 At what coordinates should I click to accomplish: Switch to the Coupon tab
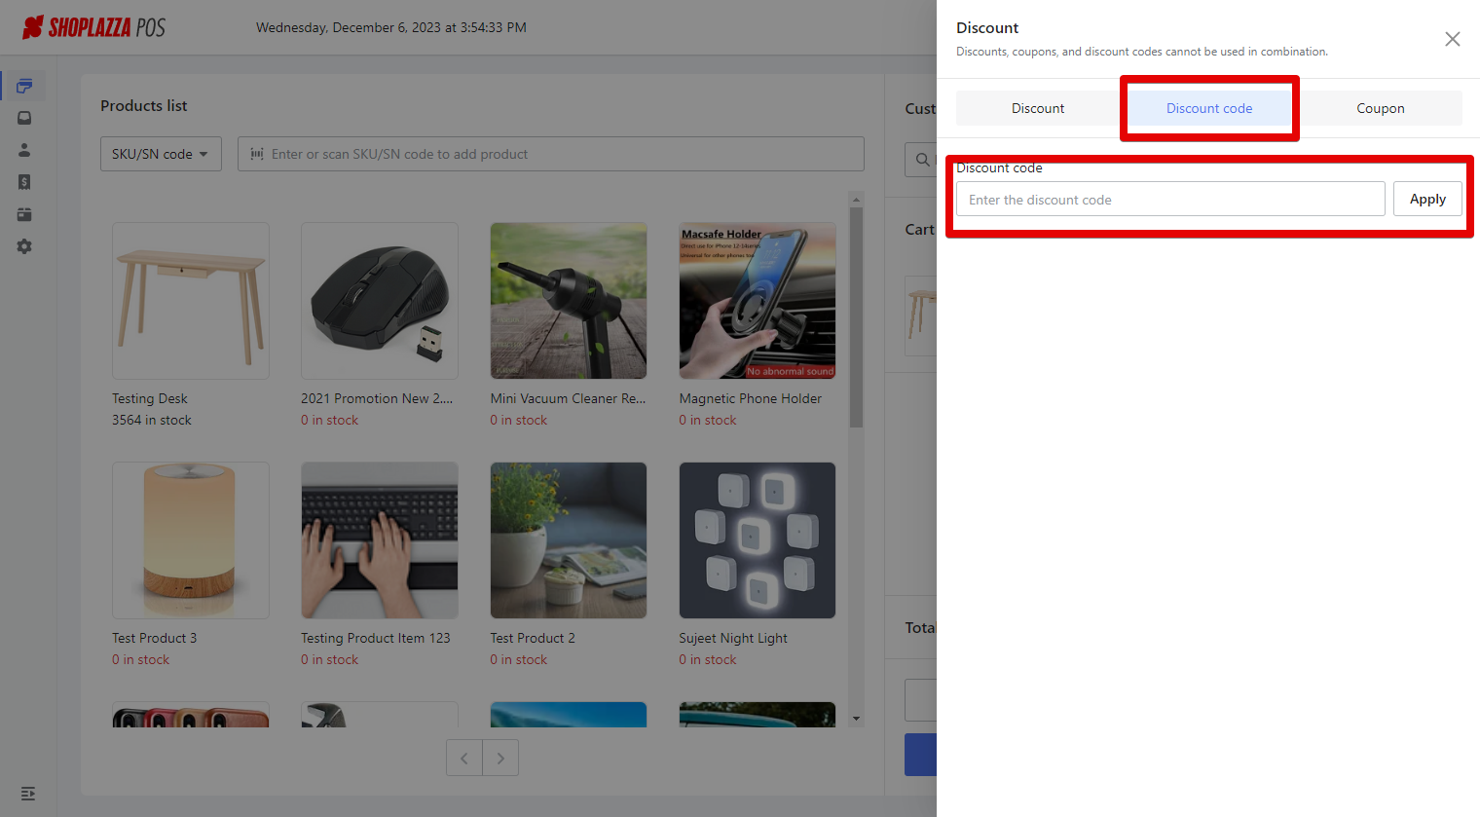pos(1381,108)
